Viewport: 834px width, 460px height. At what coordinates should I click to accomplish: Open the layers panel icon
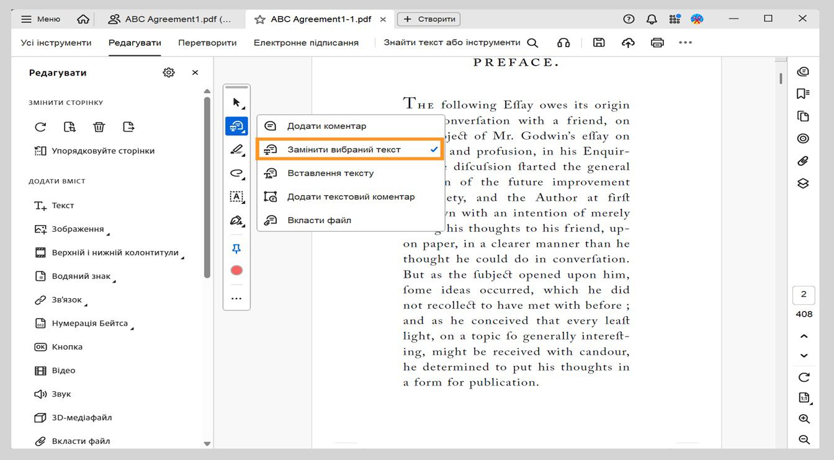[804, 184]
